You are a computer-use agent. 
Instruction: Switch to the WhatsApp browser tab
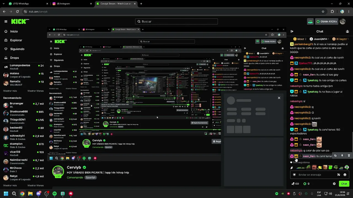pos(28,4)
